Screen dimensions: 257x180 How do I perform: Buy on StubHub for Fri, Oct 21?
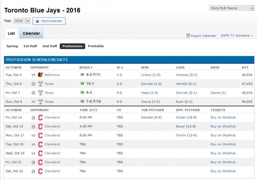223,162
